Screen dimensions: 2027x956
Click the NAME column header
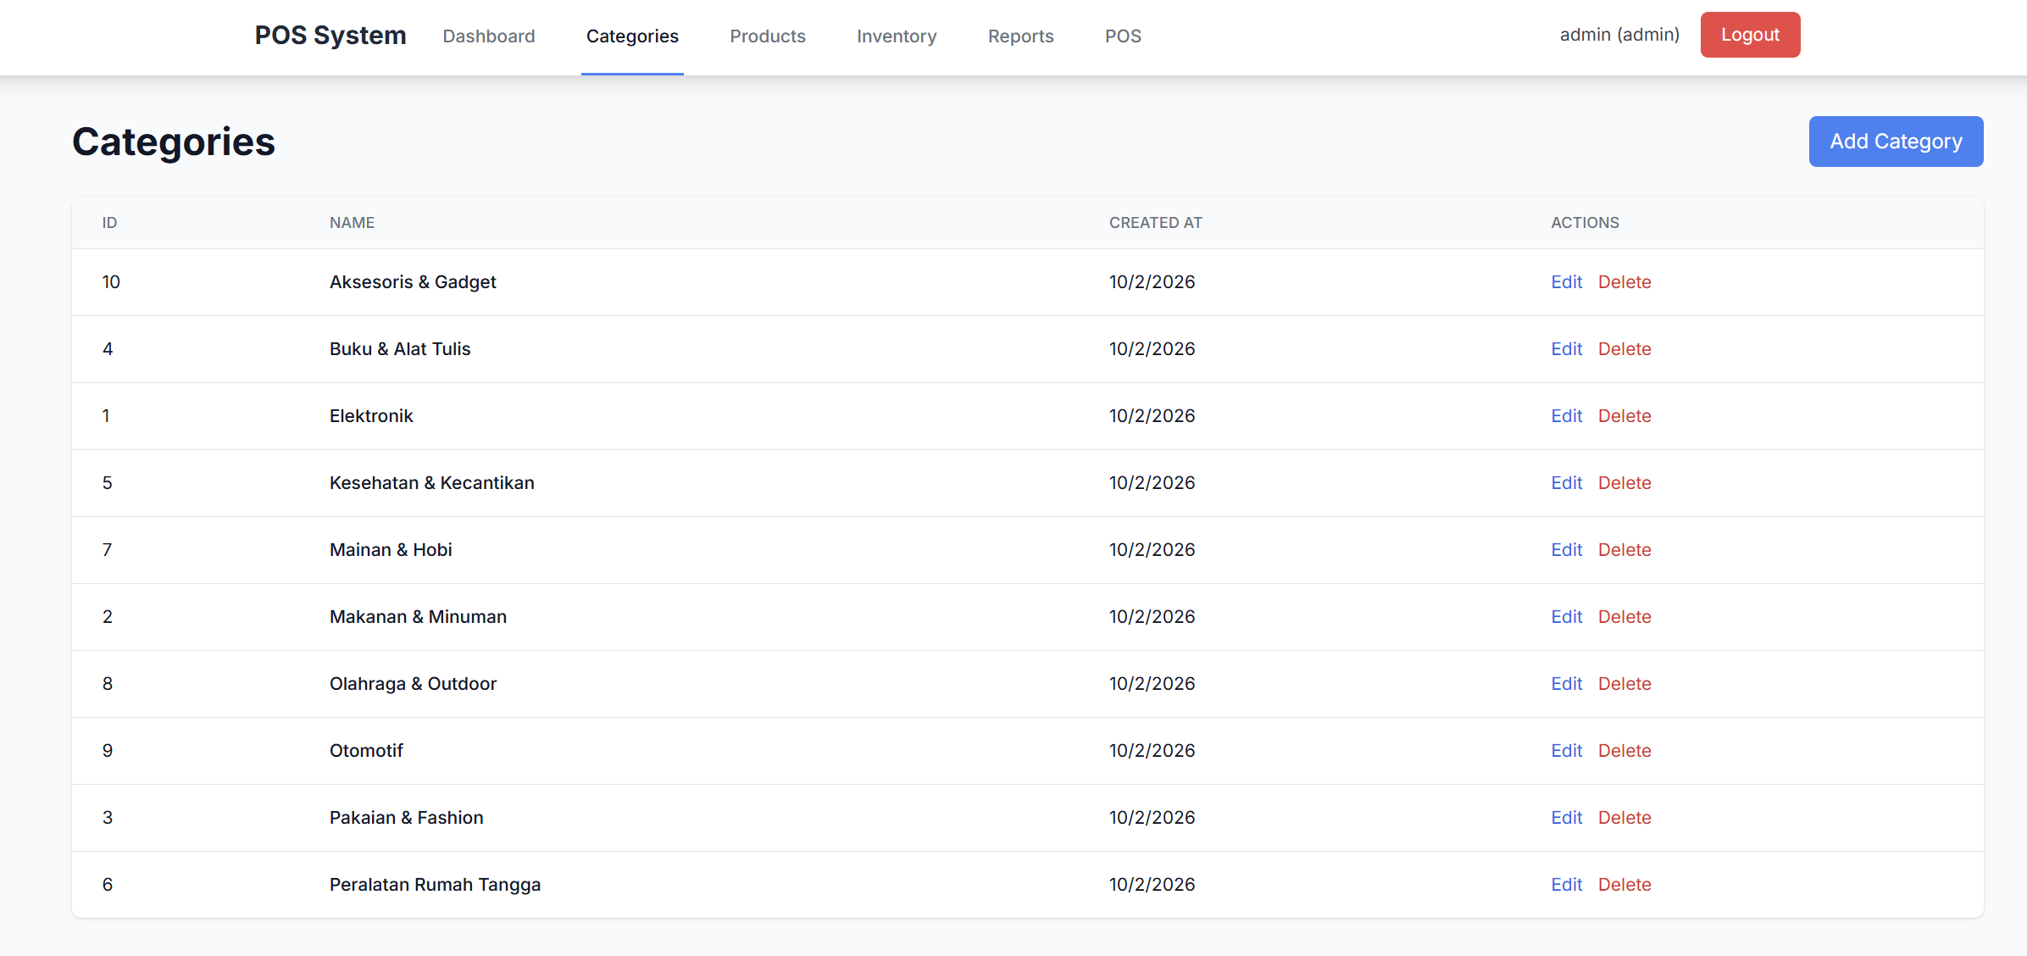(x=352, y=223)
